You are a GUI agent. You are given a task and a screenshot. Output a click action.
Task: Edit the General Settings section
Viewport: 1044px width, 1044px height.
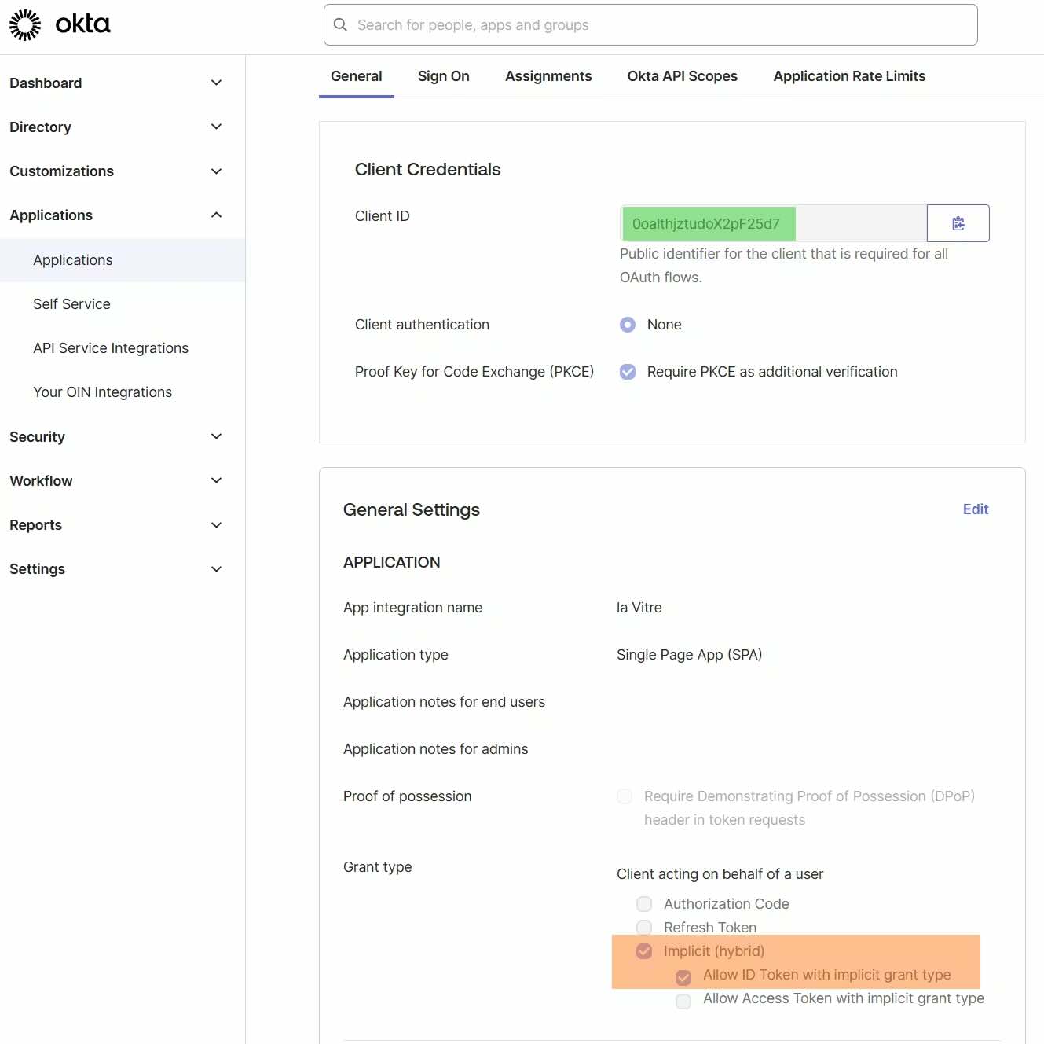[x=976, y=509]
